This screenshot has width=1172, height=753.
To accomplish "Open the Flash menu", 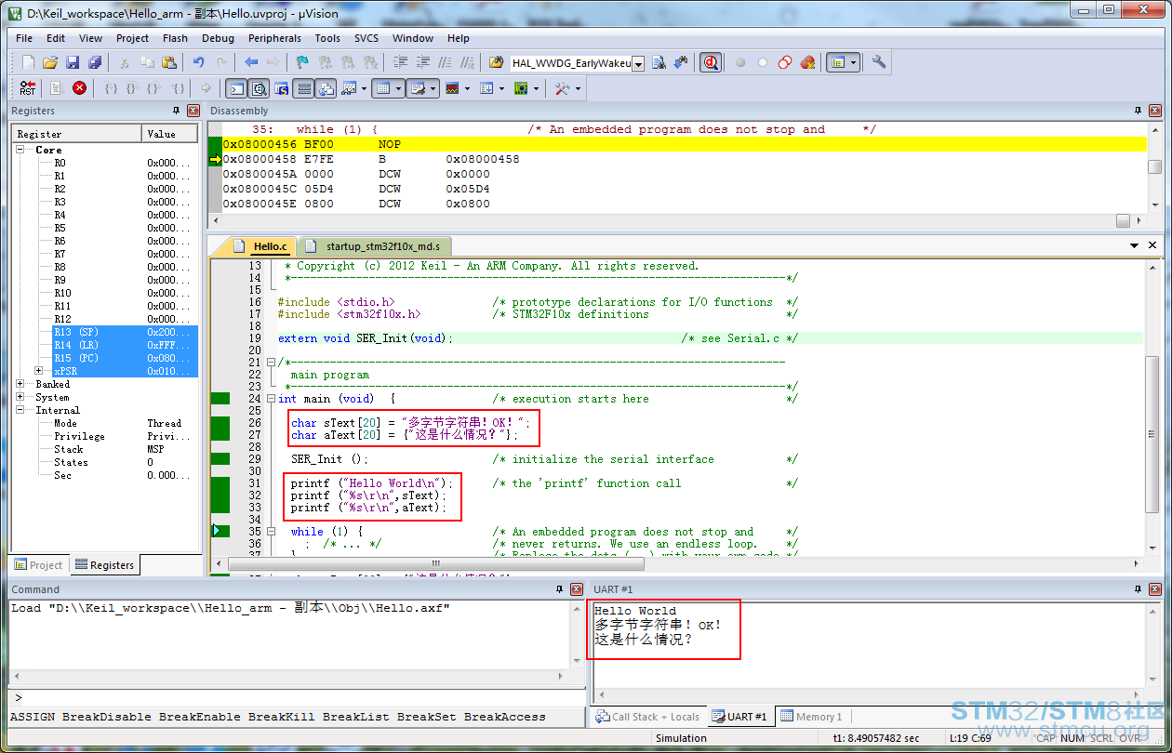I will 175,38.
